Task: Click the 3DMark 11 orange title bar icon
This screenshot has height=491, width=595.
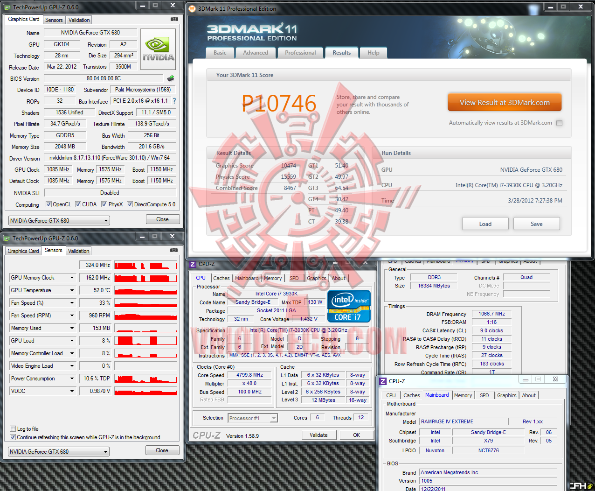Action: click(x=192, y=8)
